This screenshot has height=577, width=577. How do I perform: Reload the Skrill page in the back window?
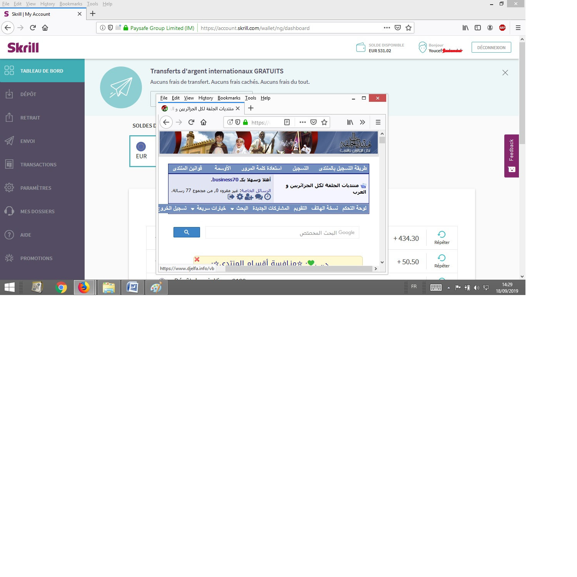pyautogui.click(x=33, y=28)
